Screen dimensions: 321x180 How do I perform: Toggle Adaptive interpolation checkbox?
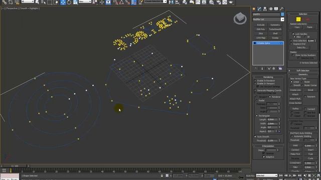pyautogui.click(x=264, y=156)
